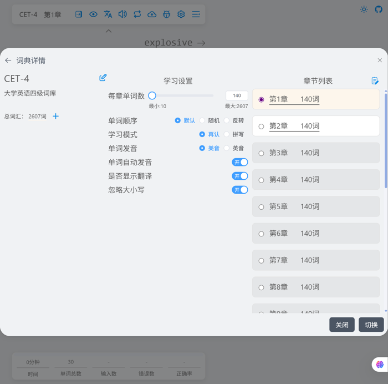Add words with the plus icon beside 总词汇
Screen dimensions: 388x384
55,116
